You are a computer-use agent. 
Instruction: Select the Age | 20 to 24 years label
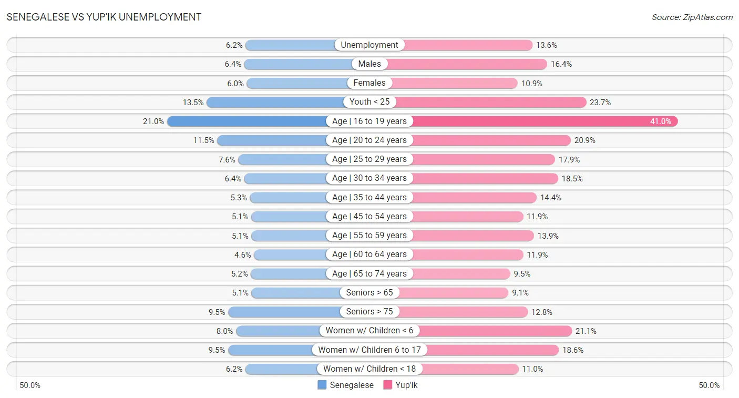point(369,140)
